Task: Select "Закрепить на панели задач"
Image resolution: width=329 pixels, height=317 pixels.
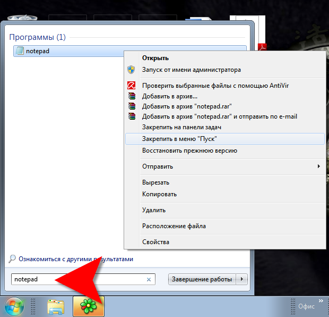Action: tap(181, 127)
